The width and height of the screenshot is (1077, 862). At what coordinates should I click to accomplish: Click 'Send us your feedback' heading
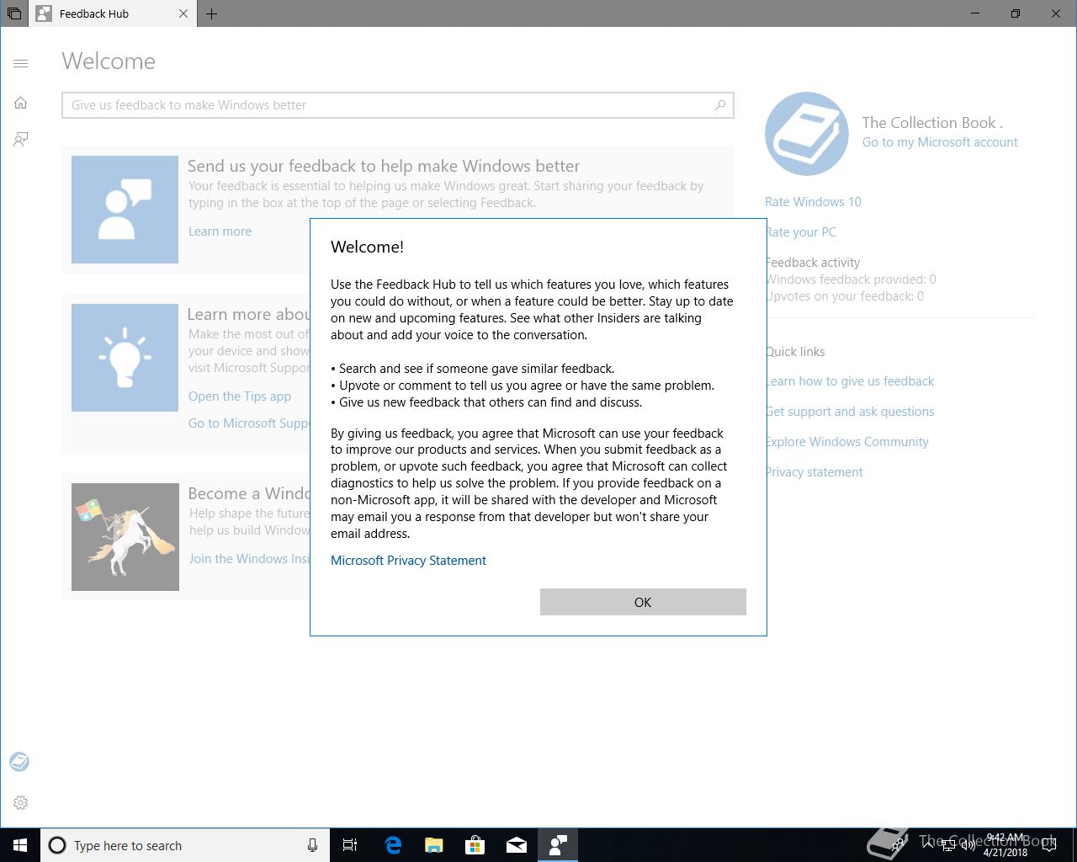[384, 166]
